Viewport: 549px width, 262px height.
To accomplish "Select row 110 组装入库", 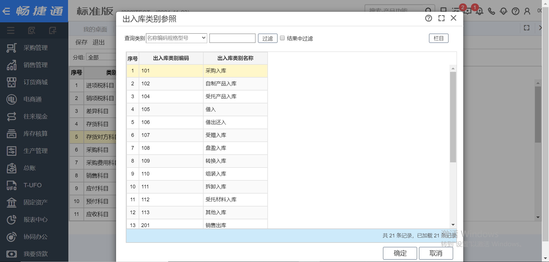I will coord(197,174).
